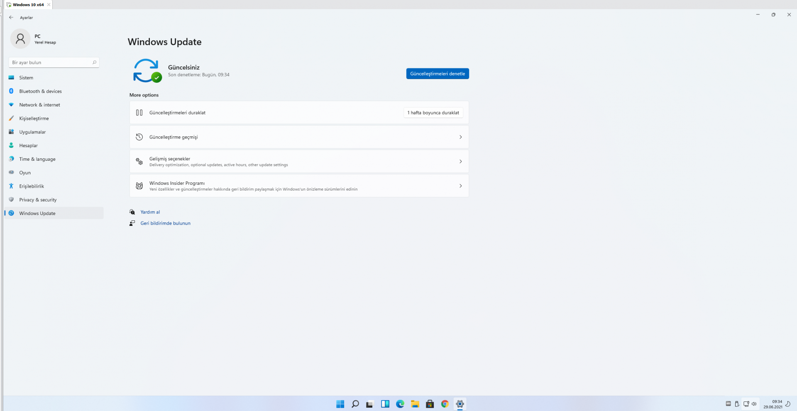
Task: Open Uygulamalar settings page
Action: (x=54, y=132)
